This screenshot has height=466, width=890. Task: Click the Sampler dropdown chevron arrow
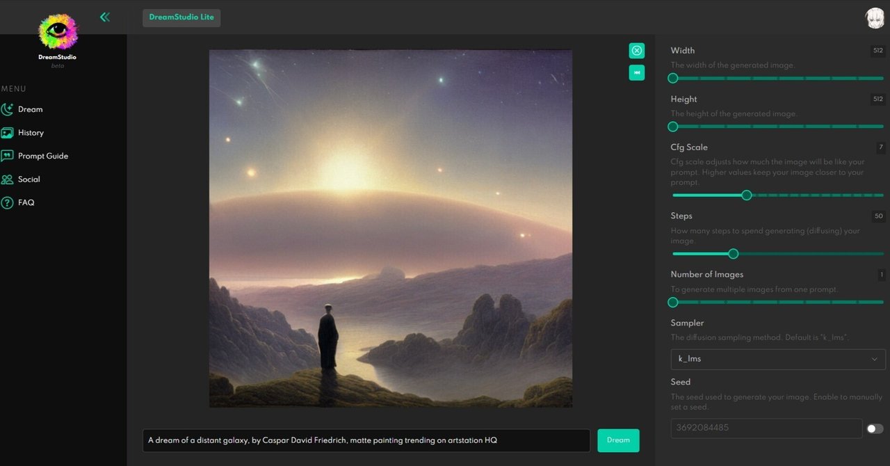click(875, 359)
